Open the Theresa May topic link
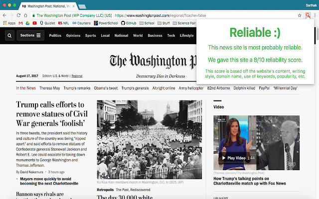319x199 pixels. coord(50,88)
